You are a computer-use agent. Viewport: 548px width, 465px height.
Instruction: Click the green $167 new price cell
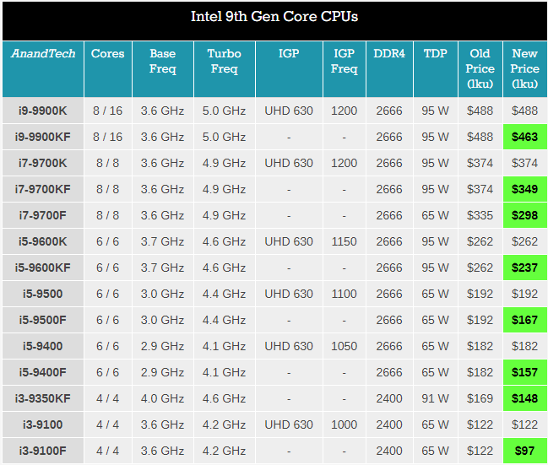(x=525, y=321)
